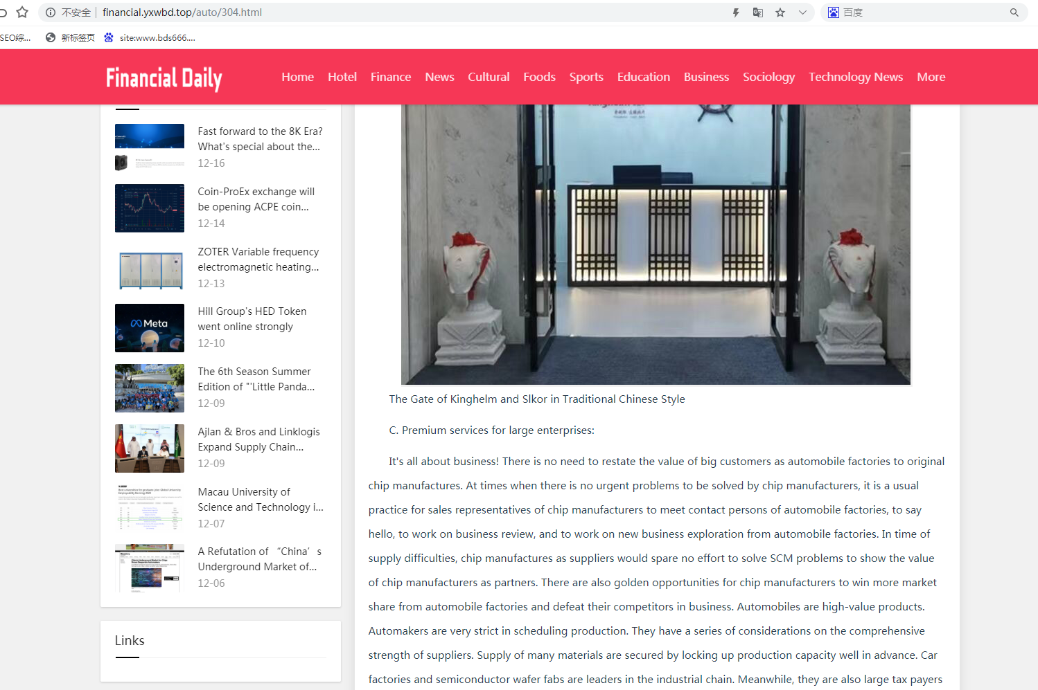Click the address bar URL
1038x690 pixels.
[182, 12]
